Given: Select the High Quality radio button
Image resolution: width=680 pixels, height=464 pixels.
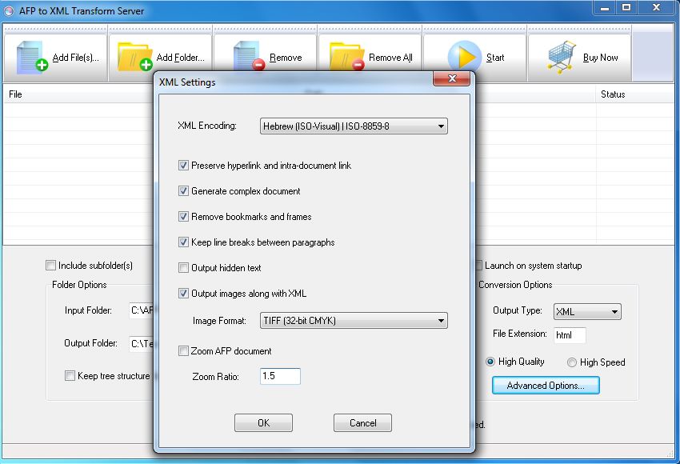Looking at the screenshot, I should point(490,362).
